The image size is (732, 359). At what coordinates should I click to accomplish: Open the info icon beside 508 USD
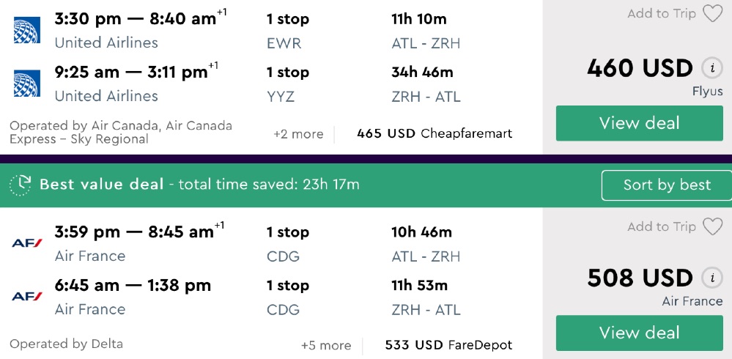pyautogui.click(x=711, y=279)
